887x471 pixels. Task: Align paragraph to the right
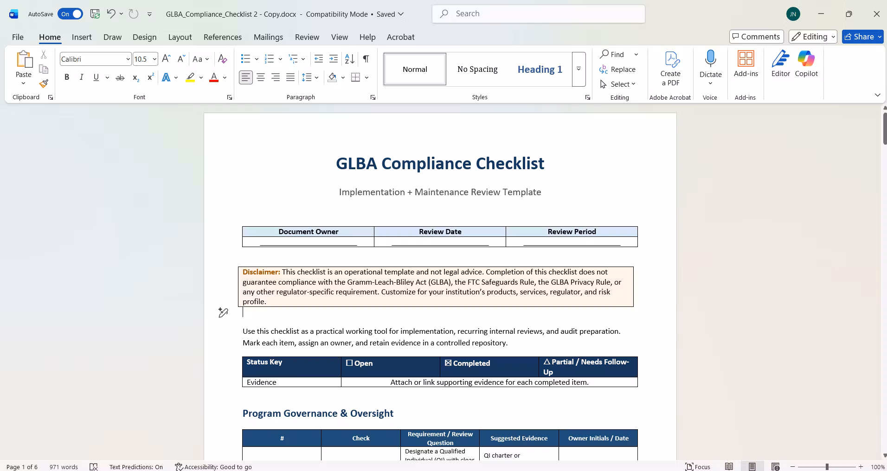tap(276, 77)
